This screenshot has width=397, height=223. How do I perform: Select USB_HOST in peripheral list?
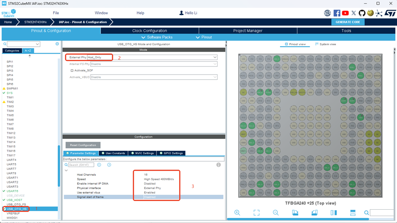14,200
